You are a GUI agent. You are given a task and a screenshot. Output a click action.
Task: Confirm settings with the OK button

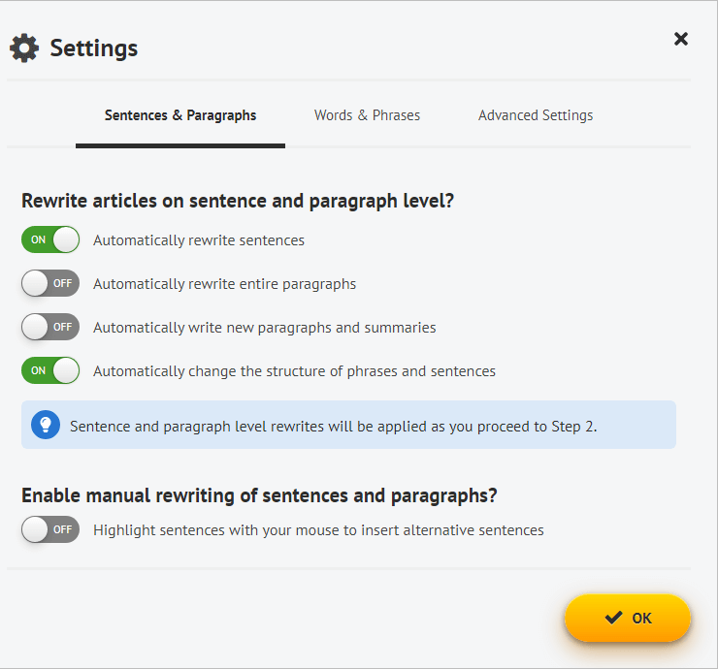628,618
